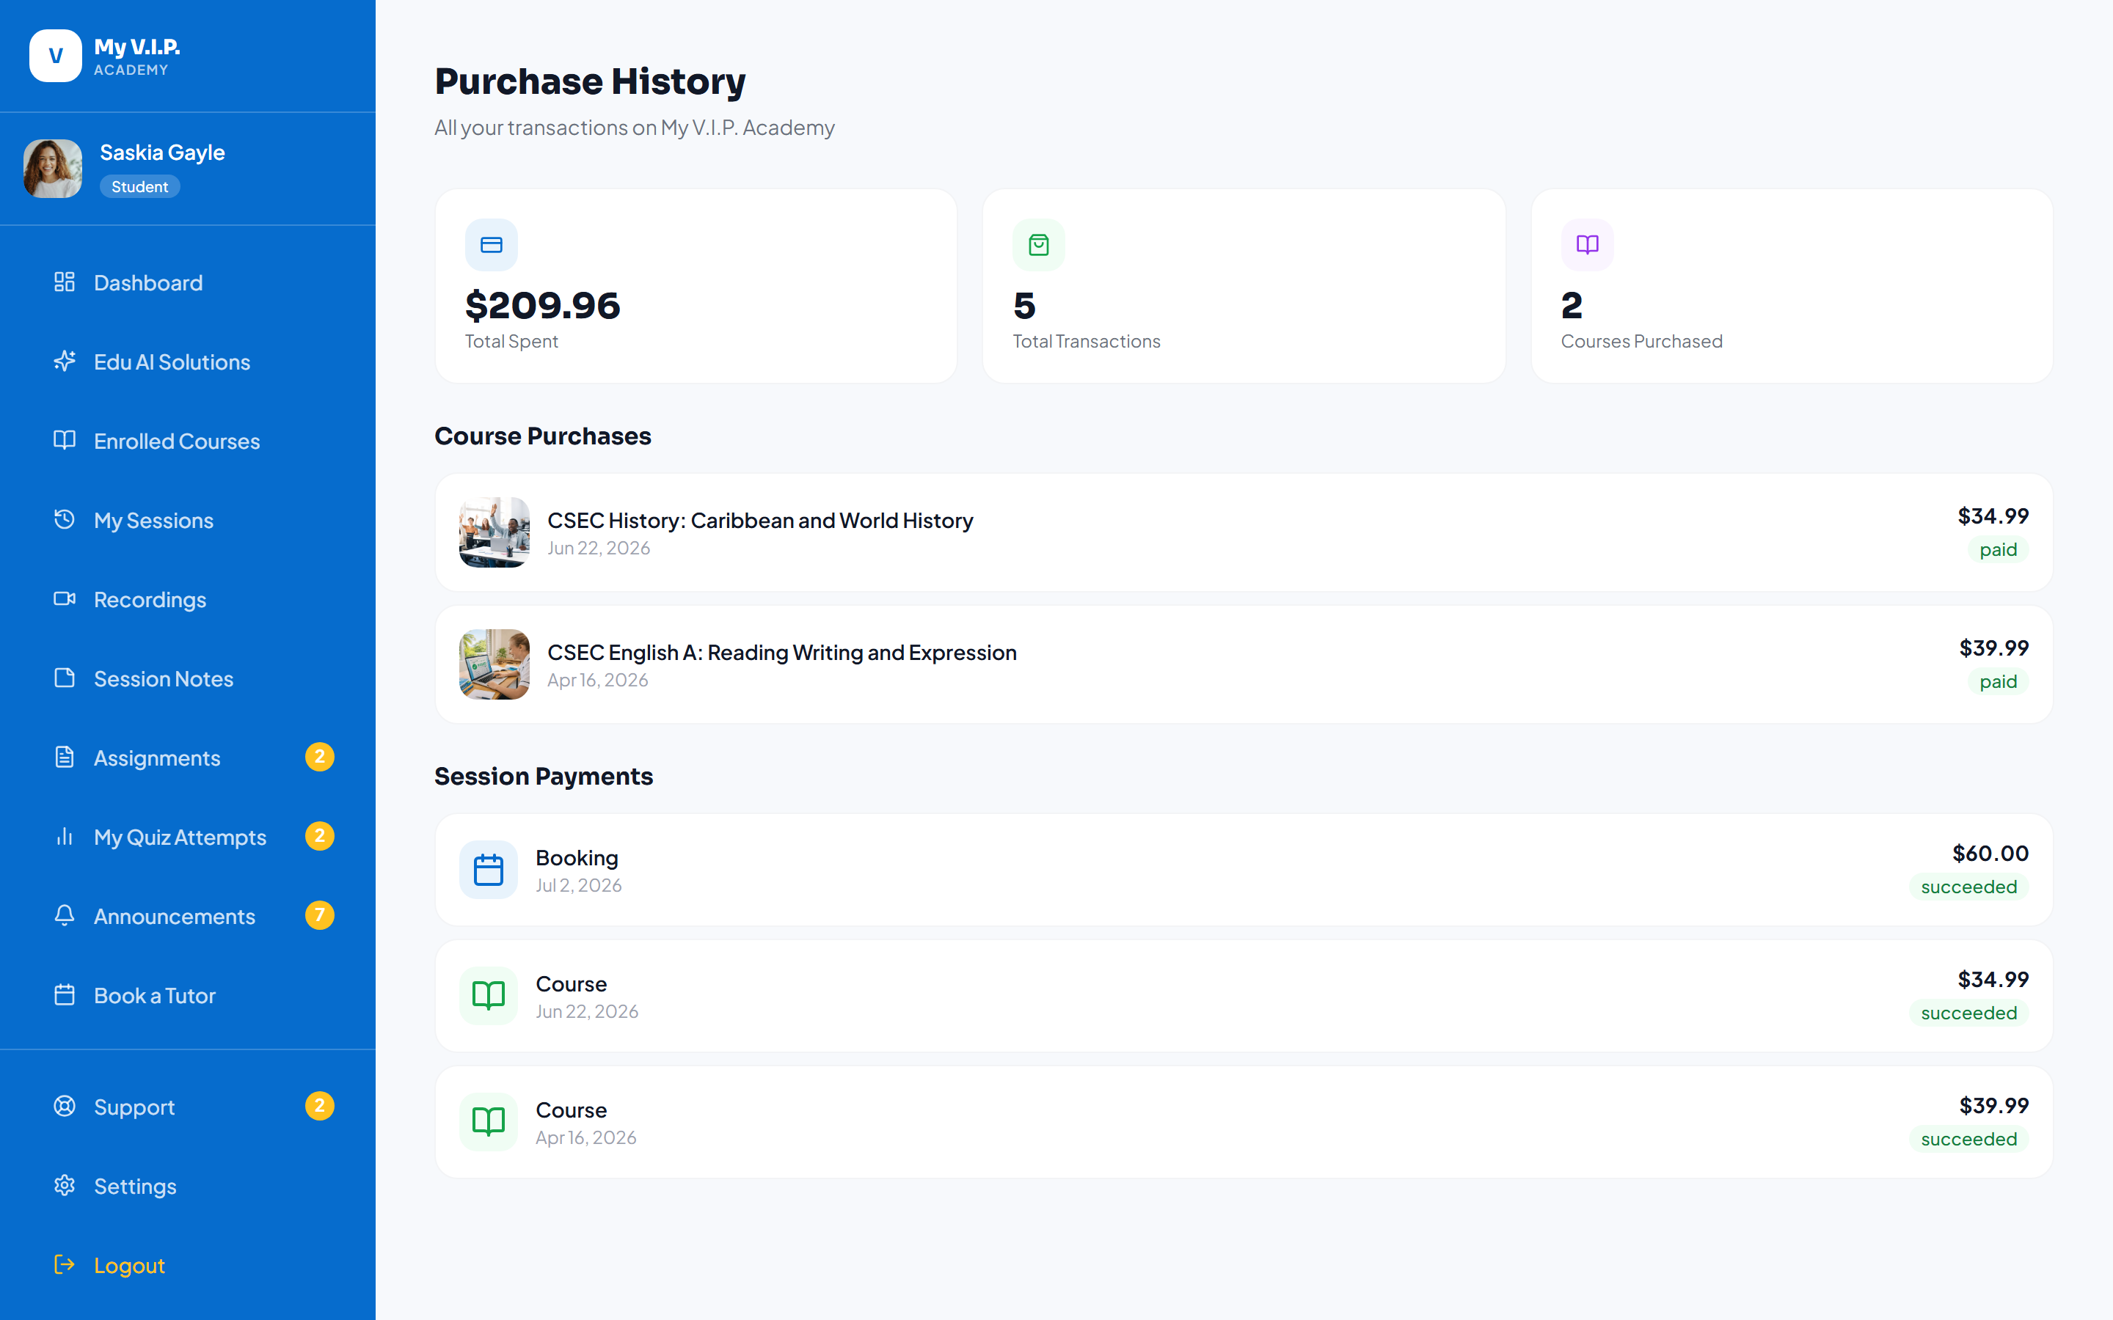Click the Settings gear icon
2113x1320 pixels.
tap(65, 1186)
